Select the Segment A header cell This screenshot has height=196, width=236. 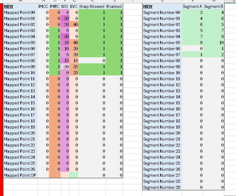pyautogui.click(x=192, y=6)
